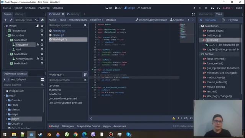This screenshot has height=138, width=245.
Task: Open the GLES3 renderer dropdown
Action: [x=228, y=8]
